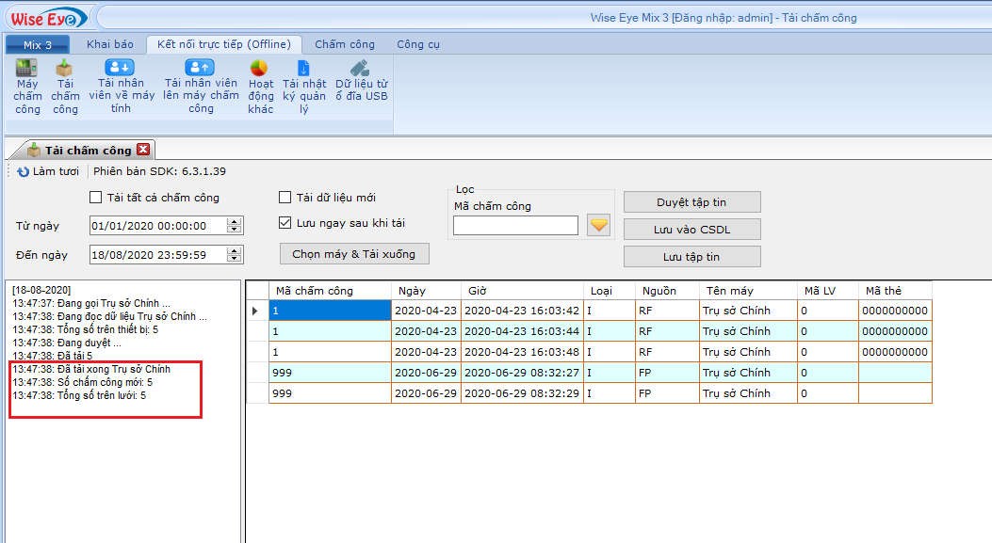Enable Tải tất cả chấm công checkbox
Viewport: 992px width, 543px height.
96,198
